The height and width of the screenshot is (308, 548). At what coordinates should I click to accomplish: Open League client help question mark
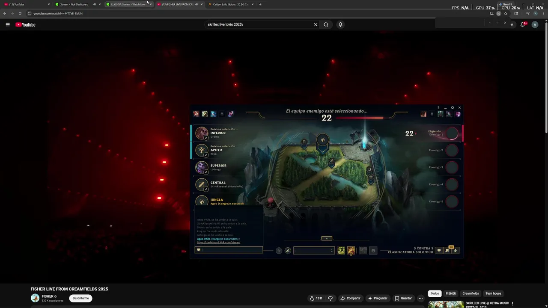(x=438, y=108)
